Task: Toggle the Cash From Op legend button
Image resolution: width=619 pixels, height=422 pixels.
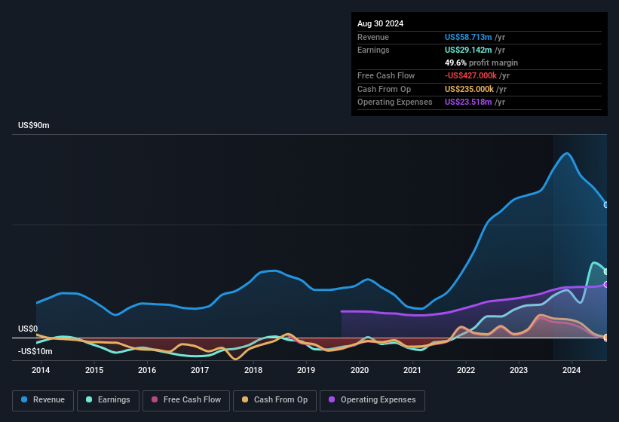Action: pyautogui.click(x=274, y=400)
